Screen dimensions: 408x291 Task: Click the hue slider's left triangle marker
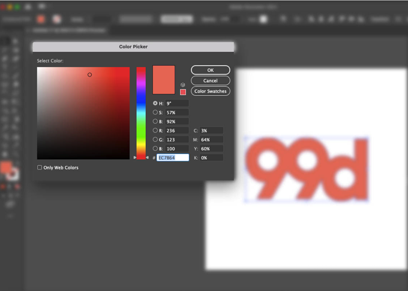pyautogui.click(x=134, y=157)
